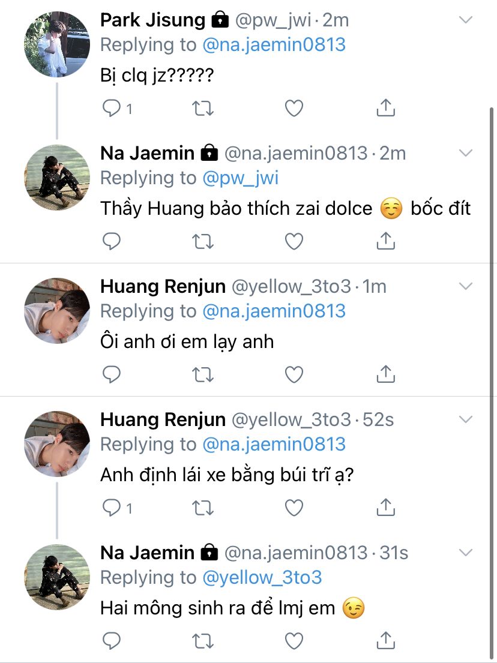Expand menu chevron on "Ôi anh ơi" tweet
Viewport: 497px width, 663px height.
point(466,286)
